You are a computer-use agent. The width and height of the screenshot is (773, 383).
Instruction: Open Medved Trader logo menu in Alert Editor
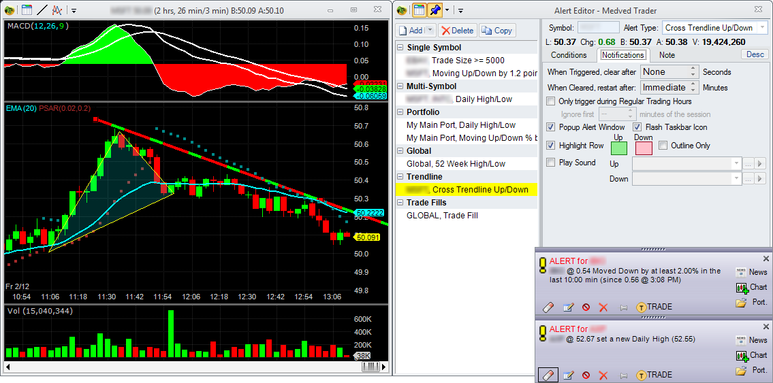(403, 10)
